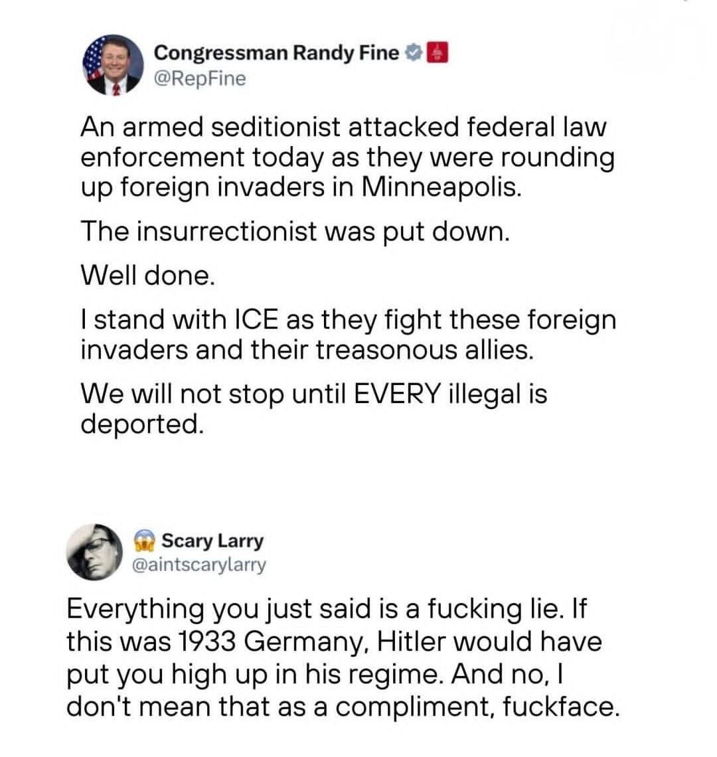
Task: Click the screaming face emoji
Action: pyautogui.click(x=144, y=541)
